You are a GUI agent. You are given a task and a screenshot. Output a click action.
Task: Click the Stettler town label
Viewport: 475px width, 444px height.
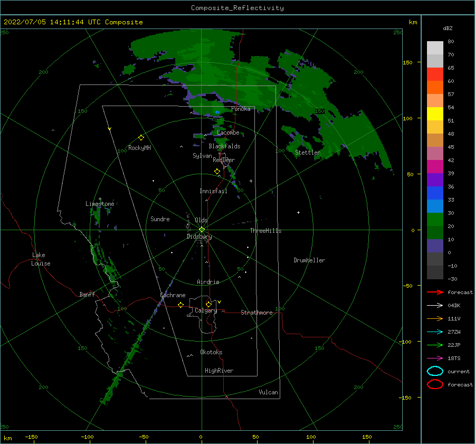[308, 153]
